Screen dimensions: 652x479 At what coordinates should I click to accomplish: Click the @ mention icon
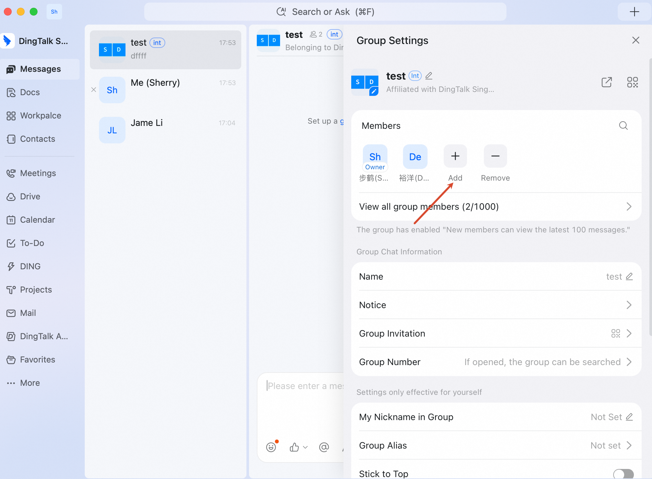[x=324, y=447]
